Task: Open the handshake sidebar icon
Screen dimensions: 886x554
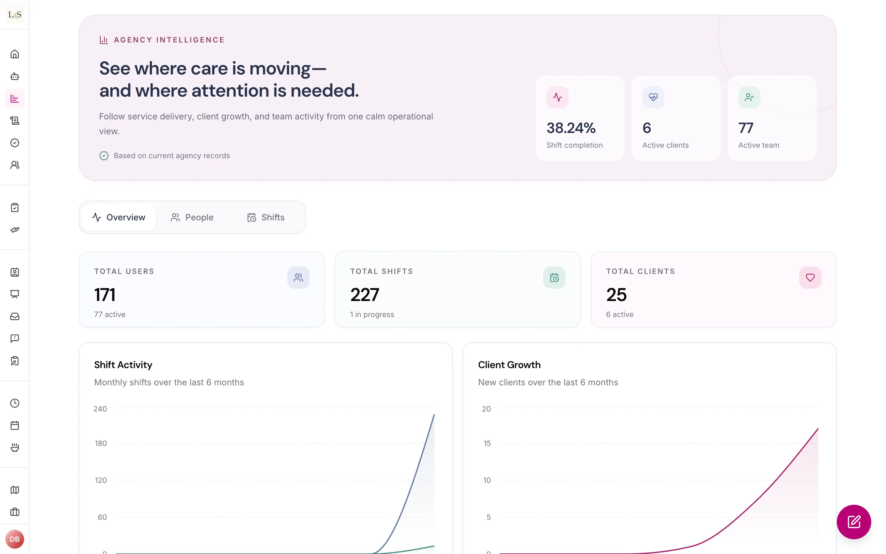Action: 15,230
